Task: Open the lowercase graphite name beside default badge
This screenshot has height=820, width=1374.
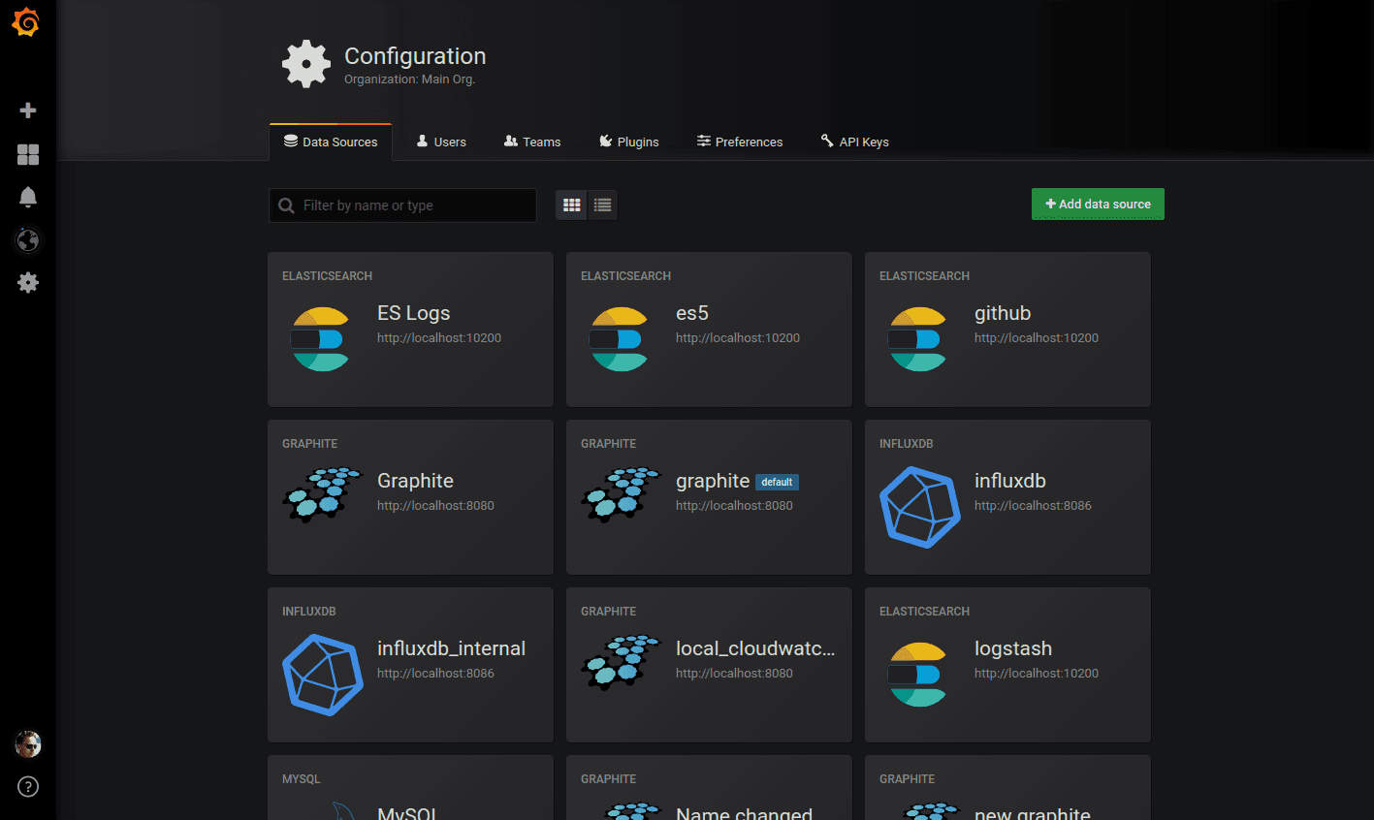Action: [713, 481]
